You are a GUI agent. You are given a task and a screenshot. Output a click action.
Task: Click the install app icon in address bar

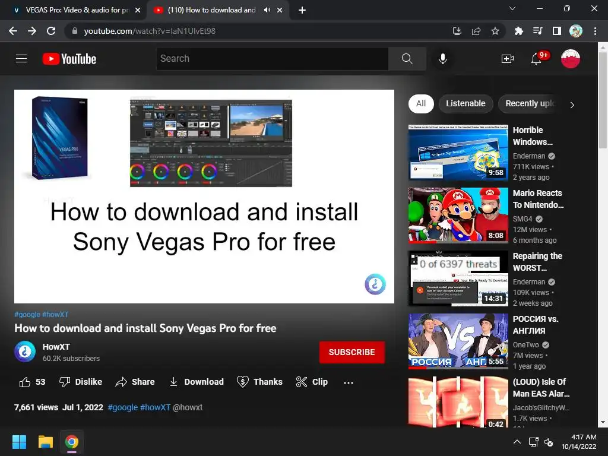click(x=457, y=31)
